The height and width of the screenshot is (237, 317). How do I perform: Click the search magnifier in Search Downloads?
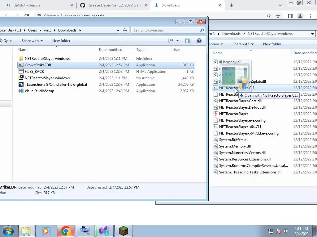tap(202, 30)
